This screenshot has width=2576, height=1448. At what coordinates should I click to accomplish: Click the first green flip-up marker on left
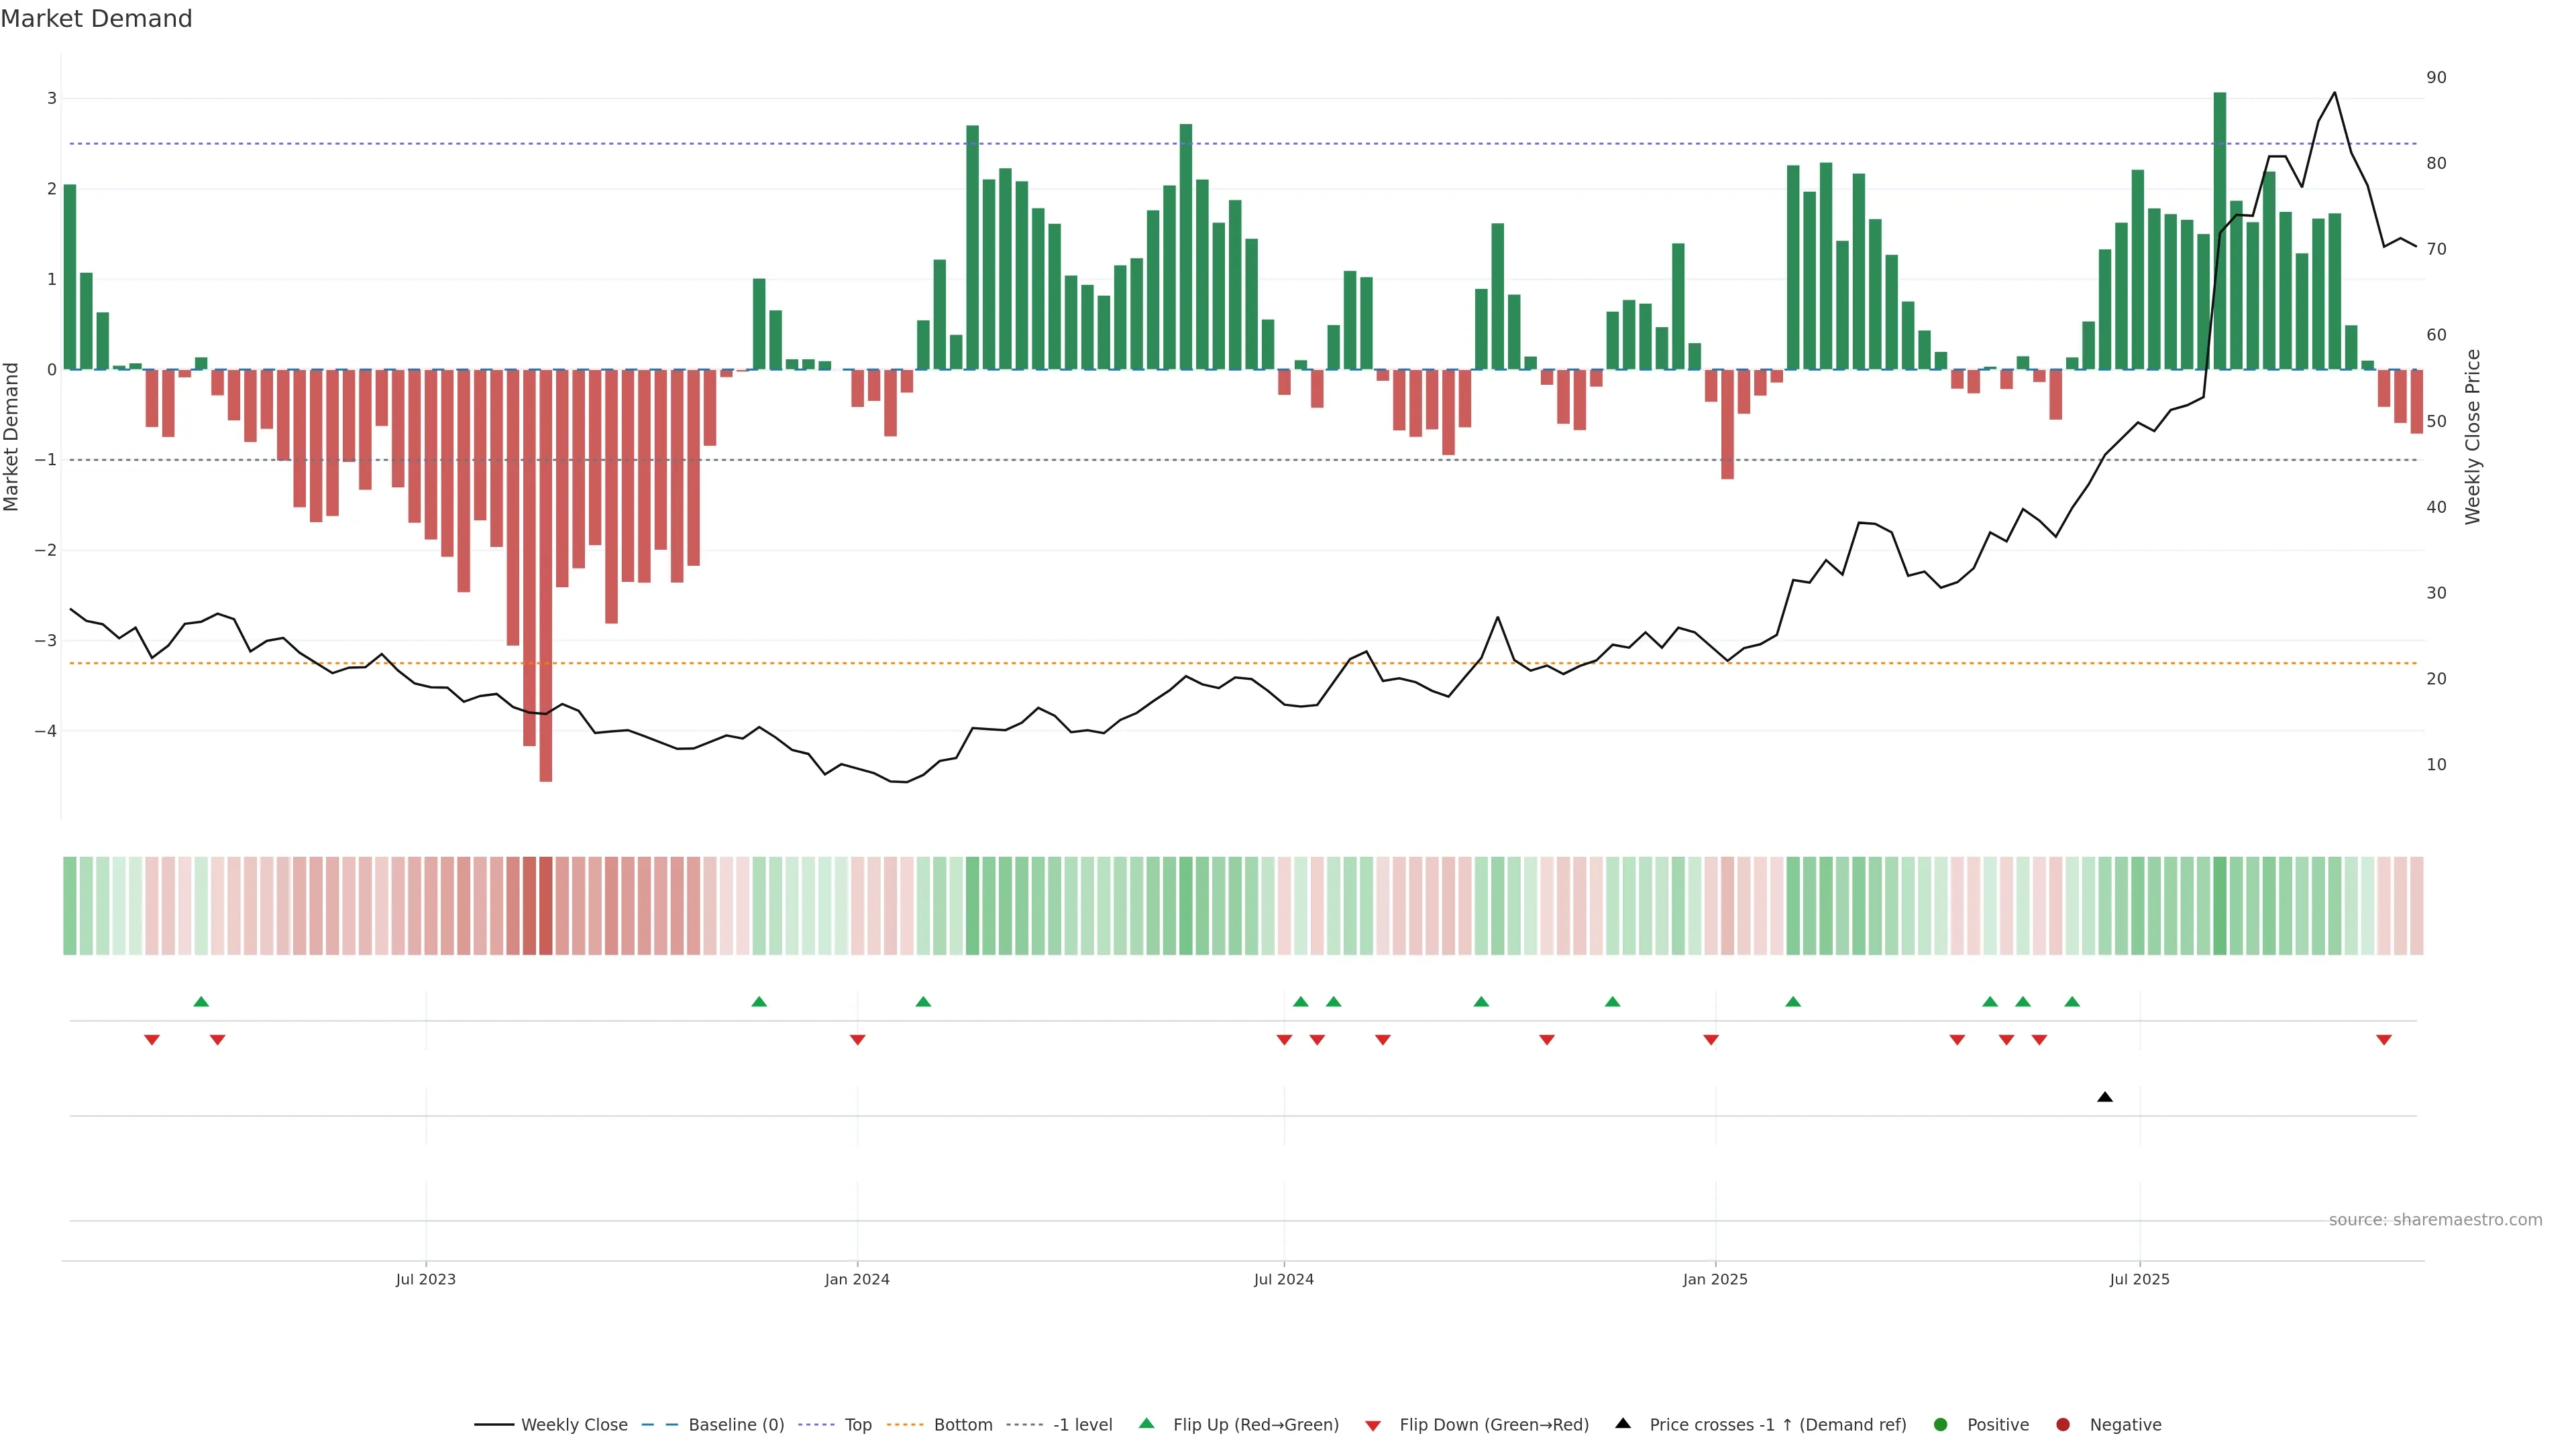[201, 1002]
